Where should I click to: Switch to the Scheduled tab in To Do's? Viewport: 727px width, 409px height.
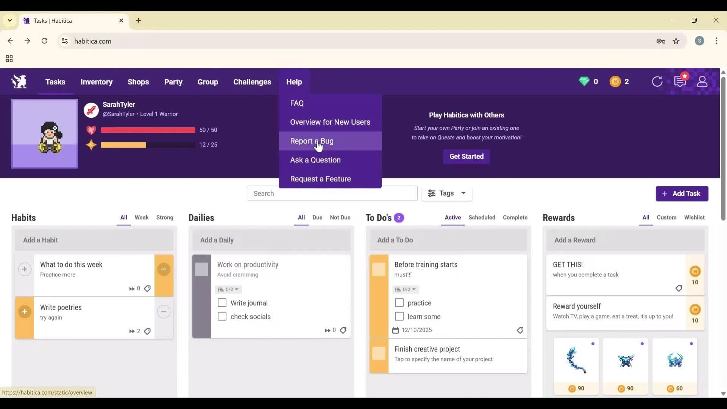(482, 217)
